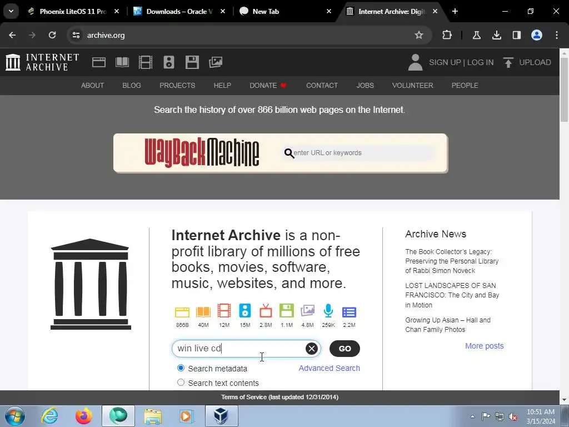Open the CONTACT menu item
This screenshot has width=569, height=427.
pyautogui.click(x=322, y=85)
